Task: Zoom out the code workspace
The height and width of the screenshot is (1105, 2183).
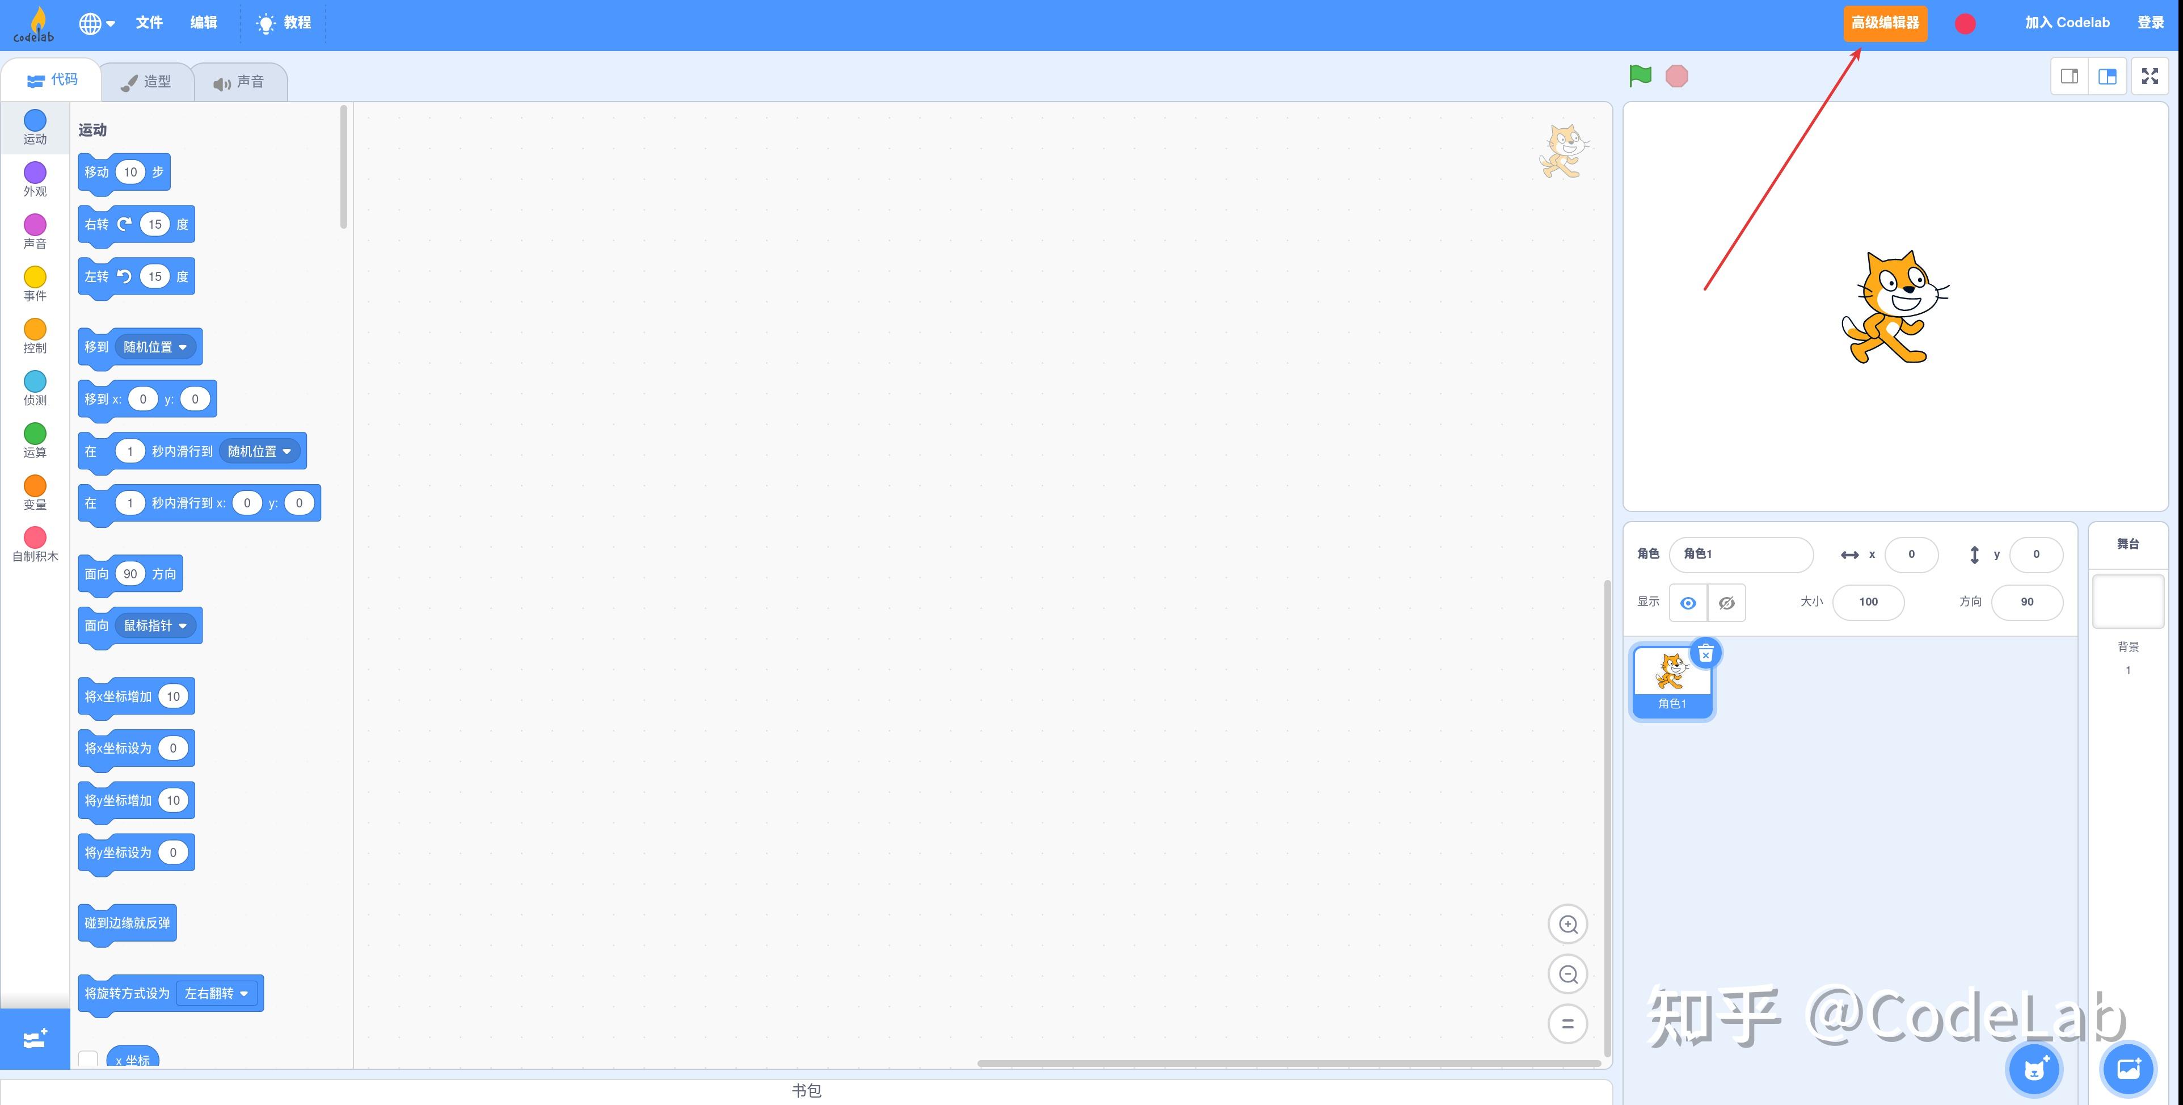Action: (1567, 974)
